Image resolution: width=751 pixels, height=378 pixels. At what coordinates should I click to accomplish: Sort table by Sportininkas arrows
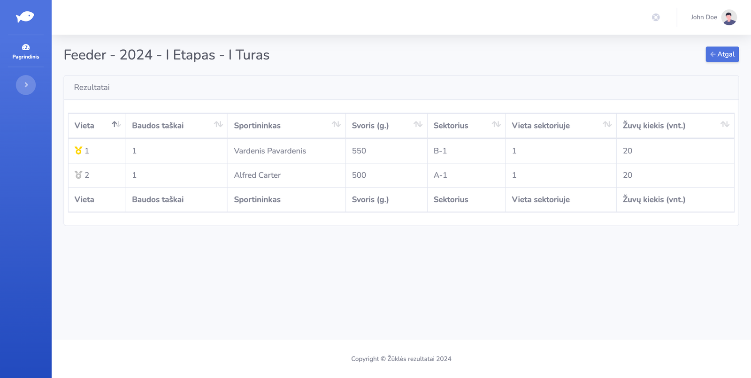click(x=336, y=124)
